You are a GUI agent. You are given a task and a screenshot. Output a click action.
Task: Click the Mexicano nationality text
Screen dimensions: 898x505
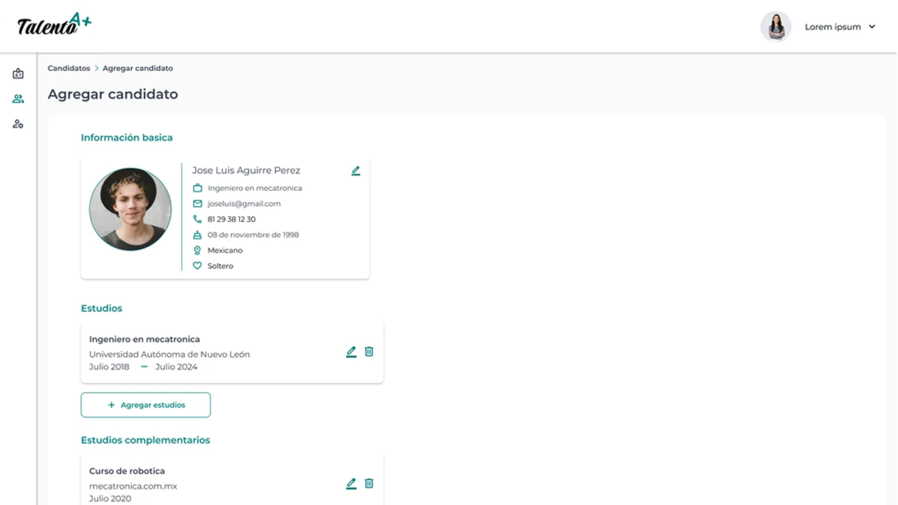[225, 250]
